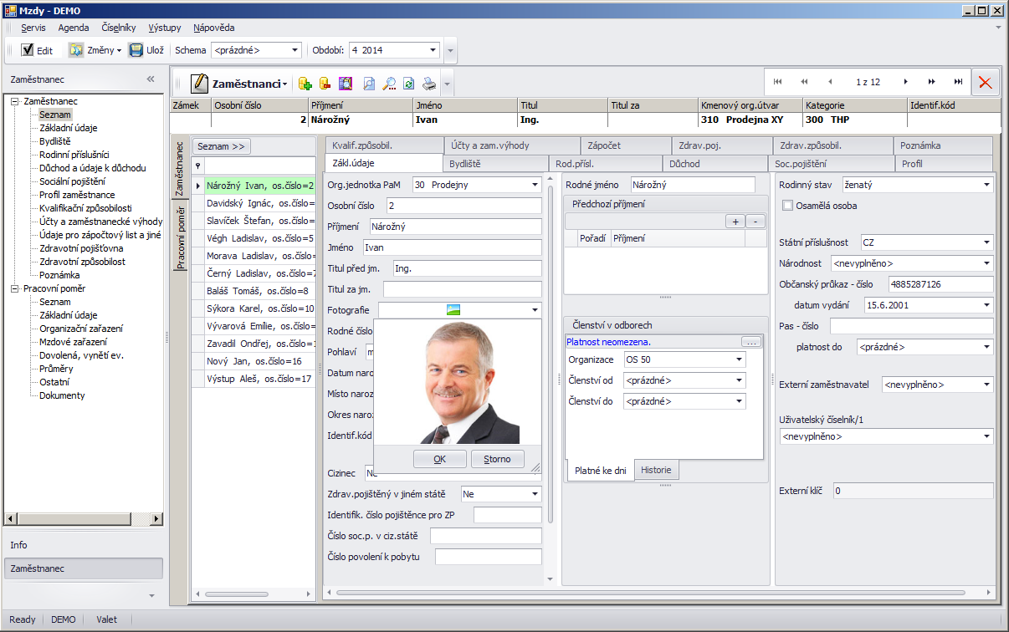Collapse the Pracovní poměr tree node

pyautogui.click(x=15, y=288)
